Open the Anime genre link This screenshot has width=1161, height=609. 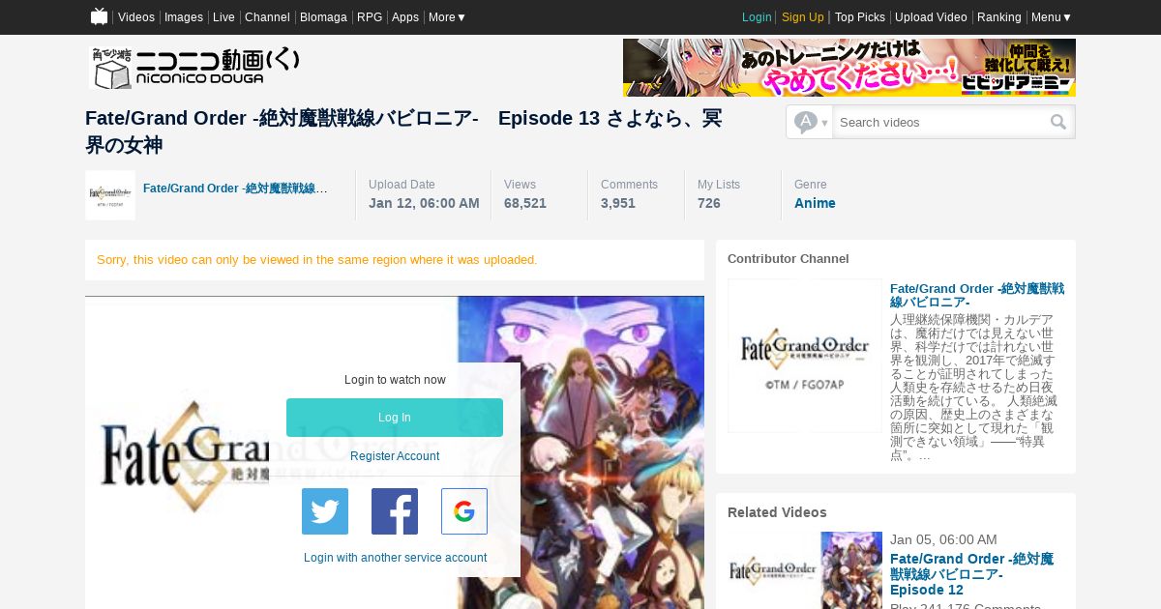click(x=815, y=203)
